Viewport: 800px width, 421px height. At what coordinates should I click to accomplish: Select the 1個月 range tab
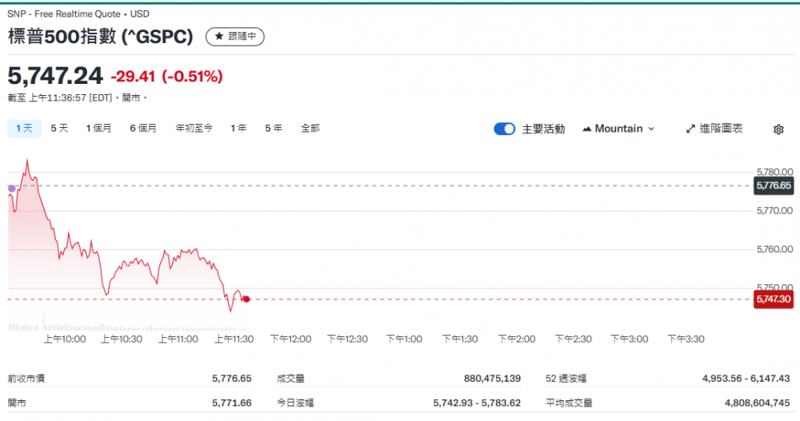(x=99, y=128)
